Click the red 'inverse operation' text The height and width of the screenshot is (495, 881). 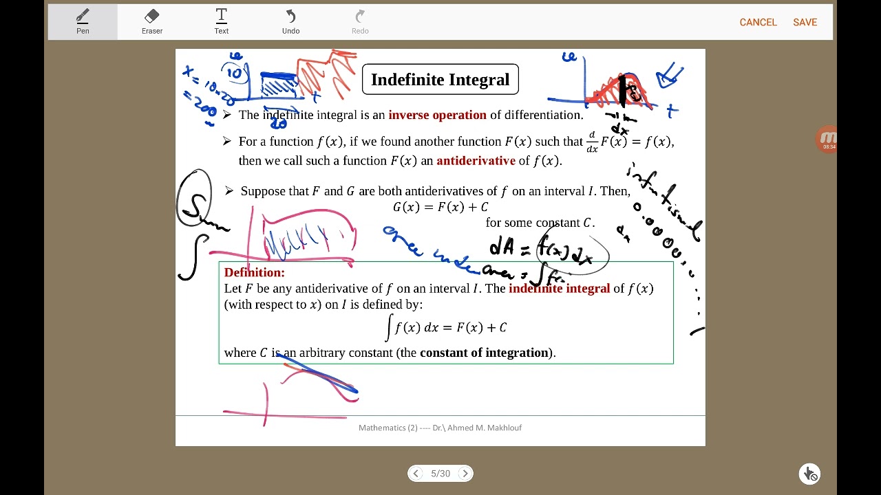tap(437, 115)
